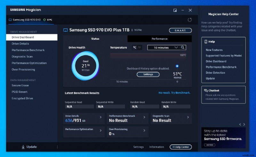The width and height of the screenshot is (256, 157).
Task: Switch temperature unit to Fahrenheit
Action: 140,48
